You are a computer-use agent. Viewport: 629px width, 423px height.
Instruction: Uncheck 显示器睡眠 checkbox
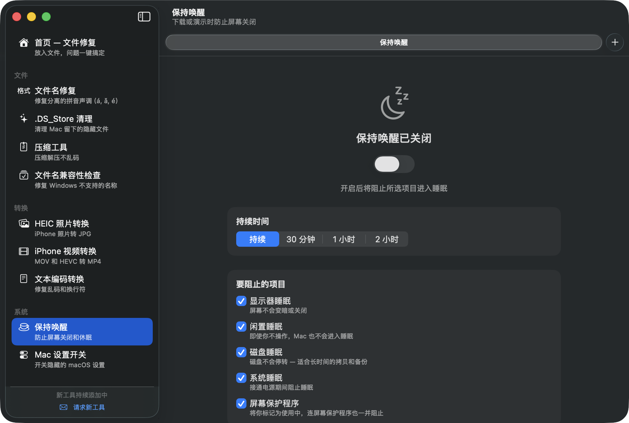coord(241,301)
